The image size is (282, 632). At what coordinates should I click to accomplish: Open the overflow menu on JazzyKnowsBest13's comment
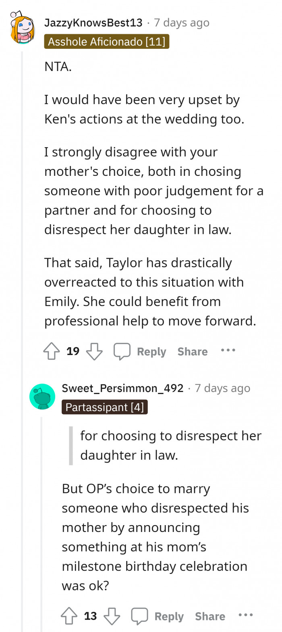228,350
